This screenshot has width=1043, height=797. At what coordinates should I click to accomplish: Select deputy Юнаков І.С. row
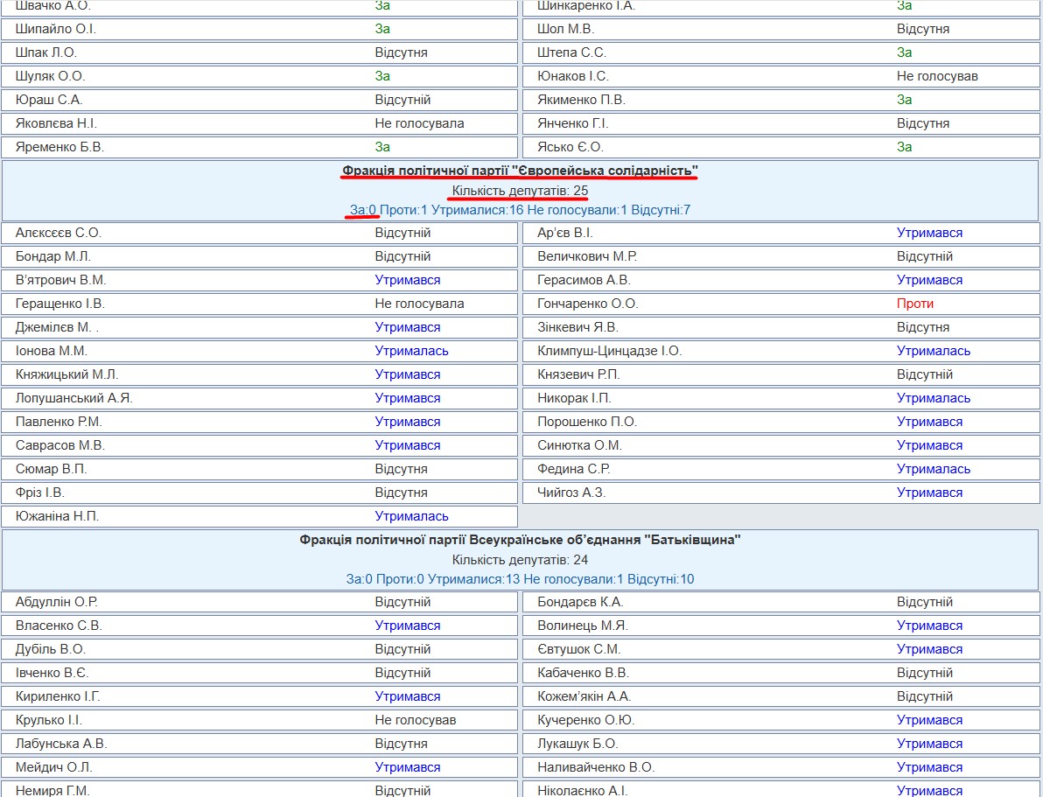pos(780,76)
